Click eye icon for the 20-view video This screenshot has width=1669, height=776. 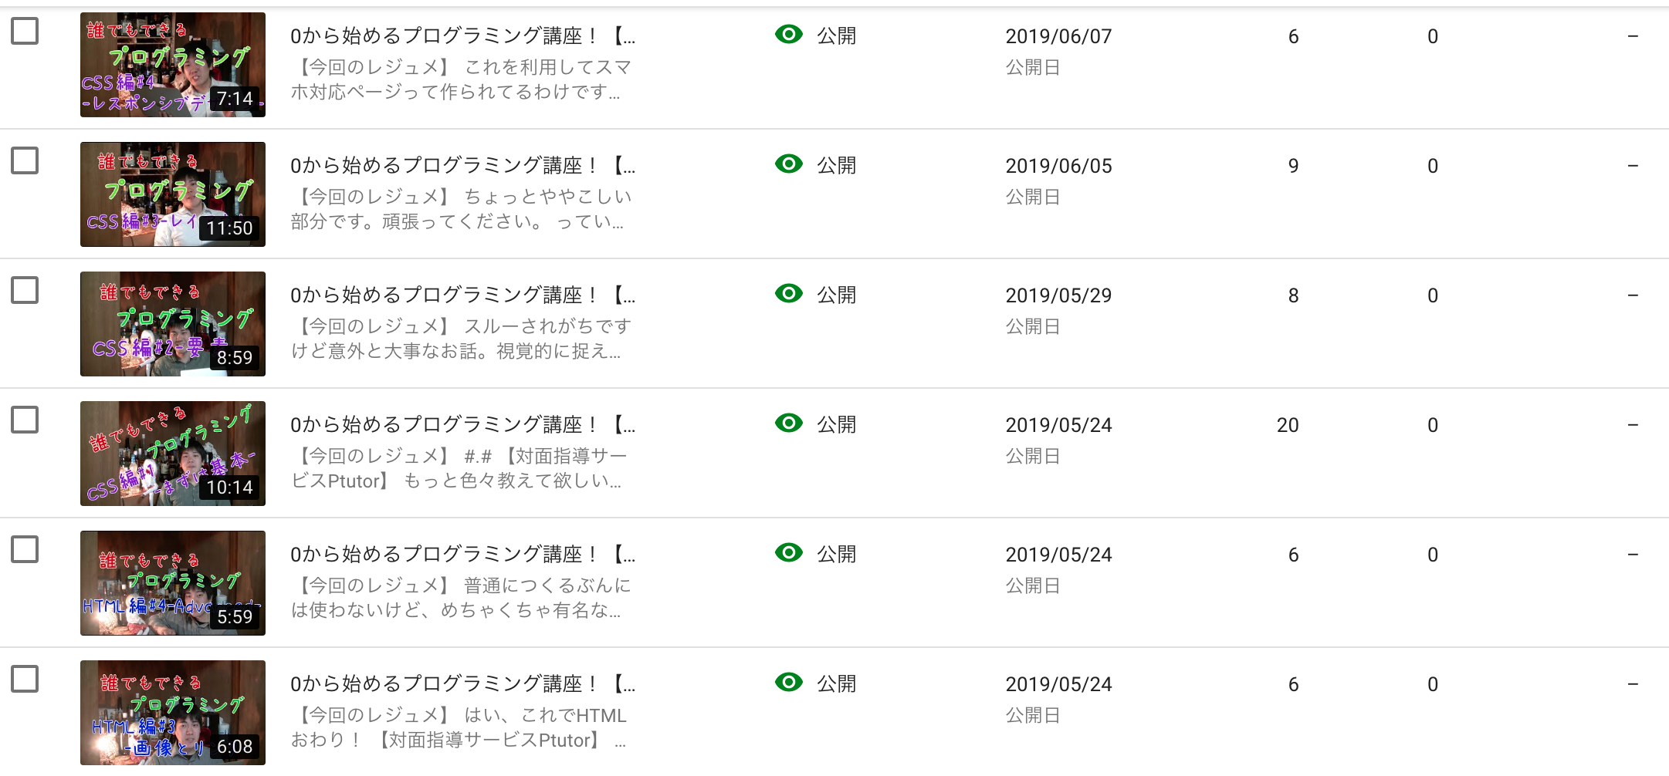click(x=788, y=423)
